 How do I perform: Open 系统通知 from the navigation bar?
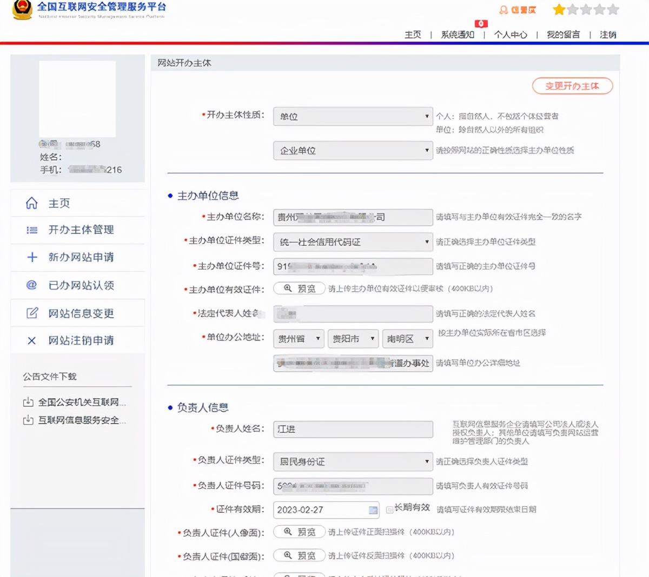[456, 34]
